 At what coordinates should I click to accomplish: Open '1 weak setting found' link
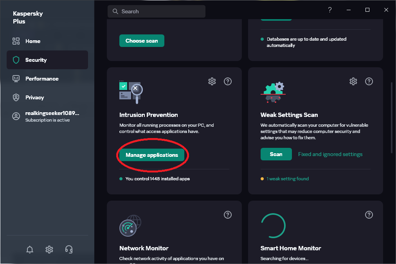(288, 179)
